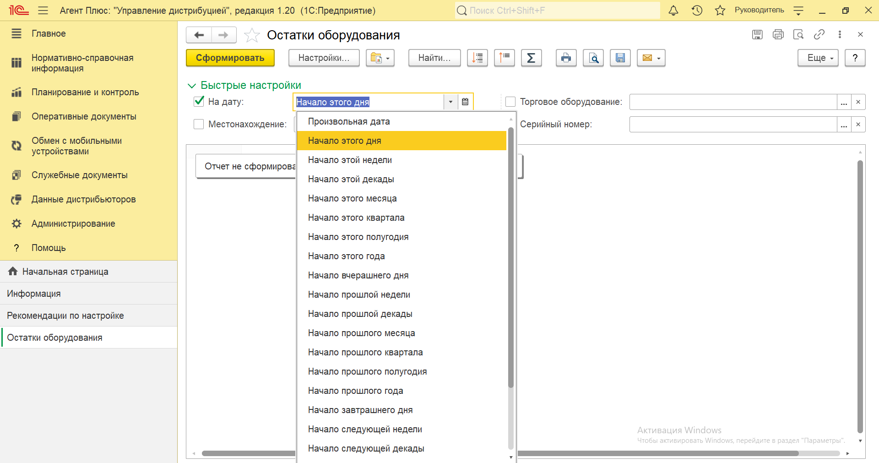Open choice button for Торговое оборудование
Viewport: 879px width, 463px height.
844,102
